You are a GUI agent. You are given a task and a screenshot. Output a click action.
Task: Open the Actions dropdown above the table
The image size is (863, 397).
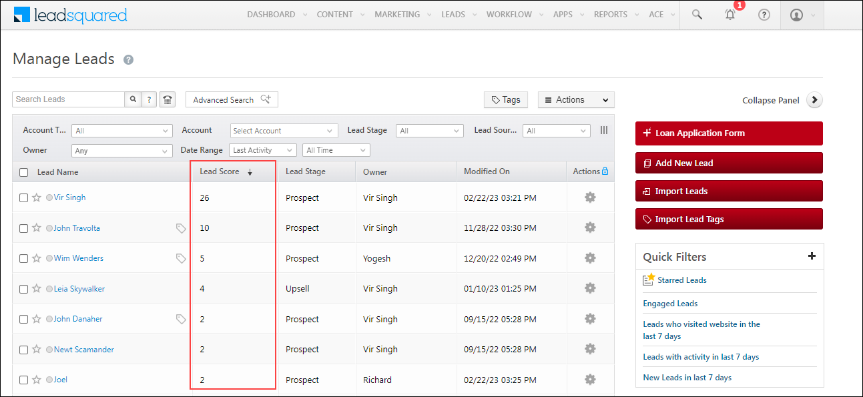tap(575, 99)
